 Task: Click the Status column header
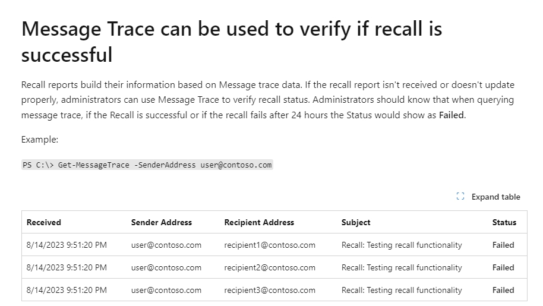point(504,222)
